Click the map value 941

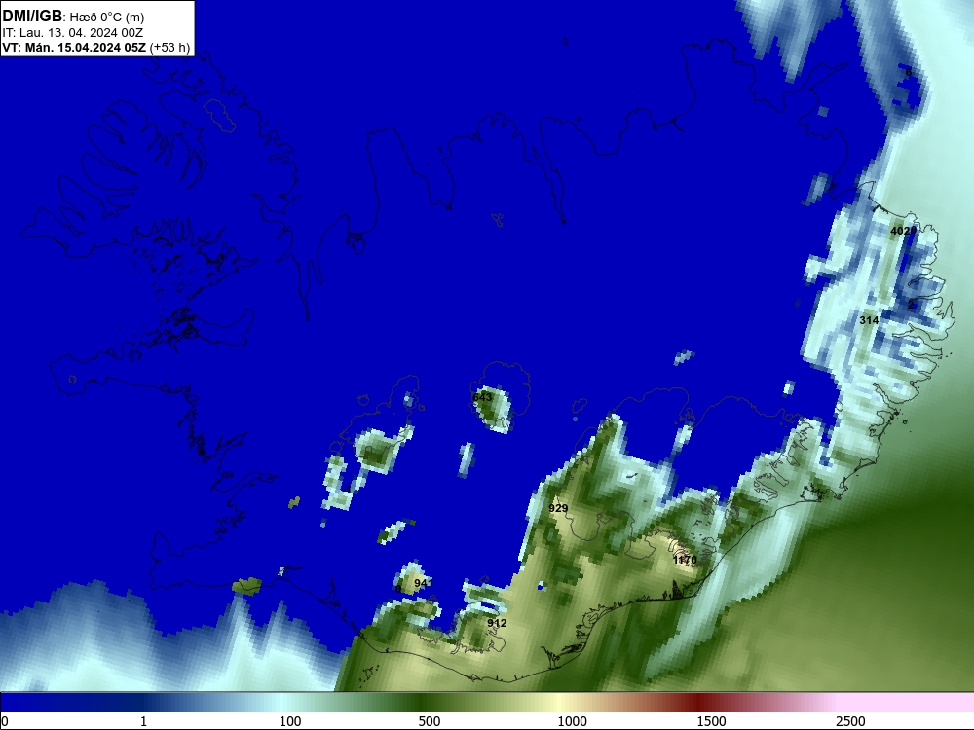(x=423, y=583)
